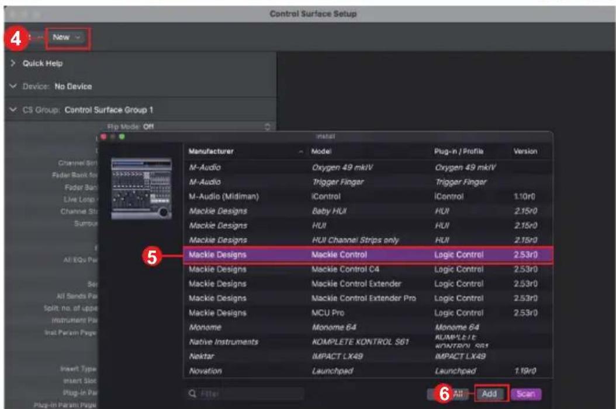Image resolution: width=616 pixels, height=409 pixels.
Task: Click the search magnifier icon
Action: [192, 393]
